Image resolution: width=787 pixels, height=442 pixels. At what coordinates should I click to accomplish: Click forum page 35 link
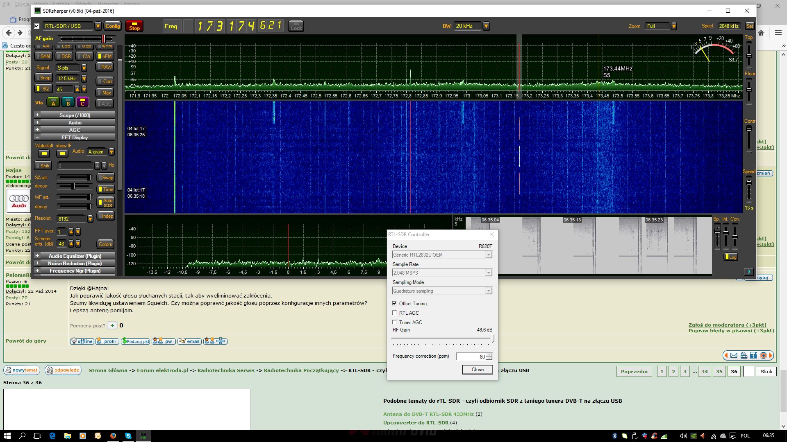[719, 372]
